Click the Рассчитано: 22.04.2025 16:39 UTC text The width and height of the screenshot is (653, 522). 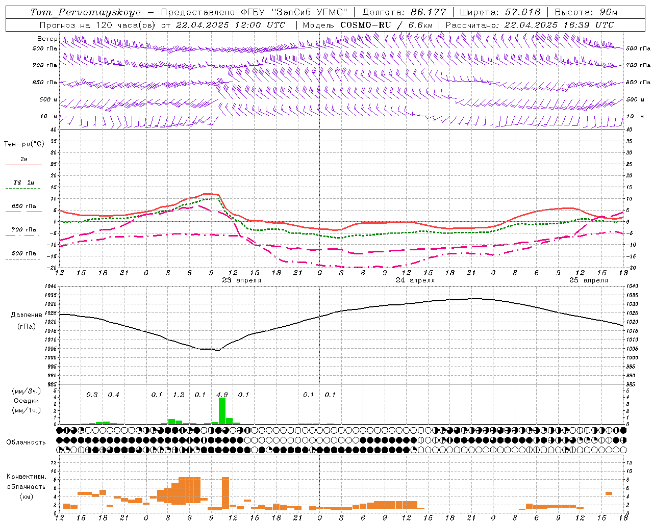530,25
